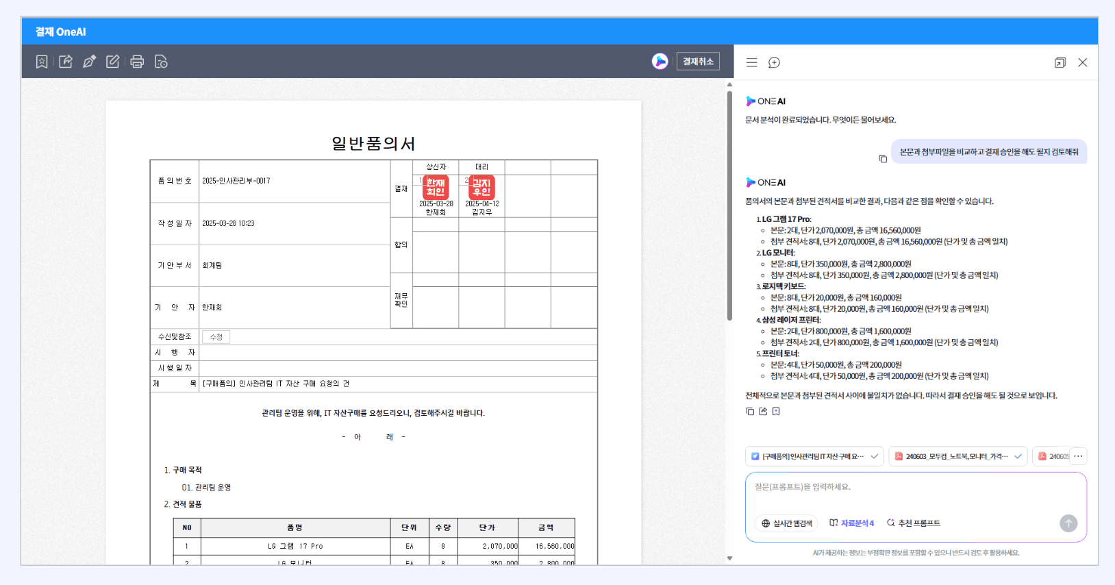Click the AI panel vertical scrollbar
Viewport: 1115px width, 585px height.
(729, 206)
